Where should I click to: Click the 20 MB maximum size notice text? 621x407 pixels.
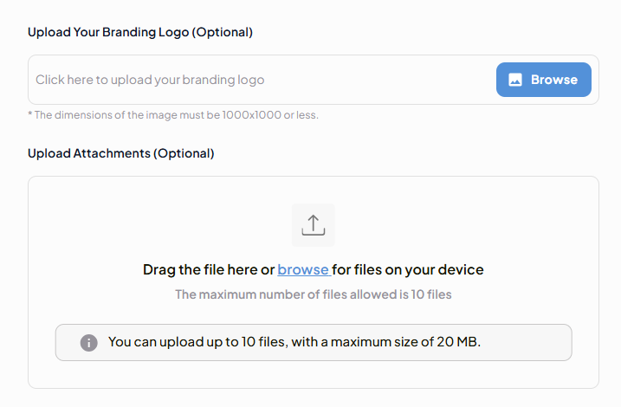click(294, 342)
